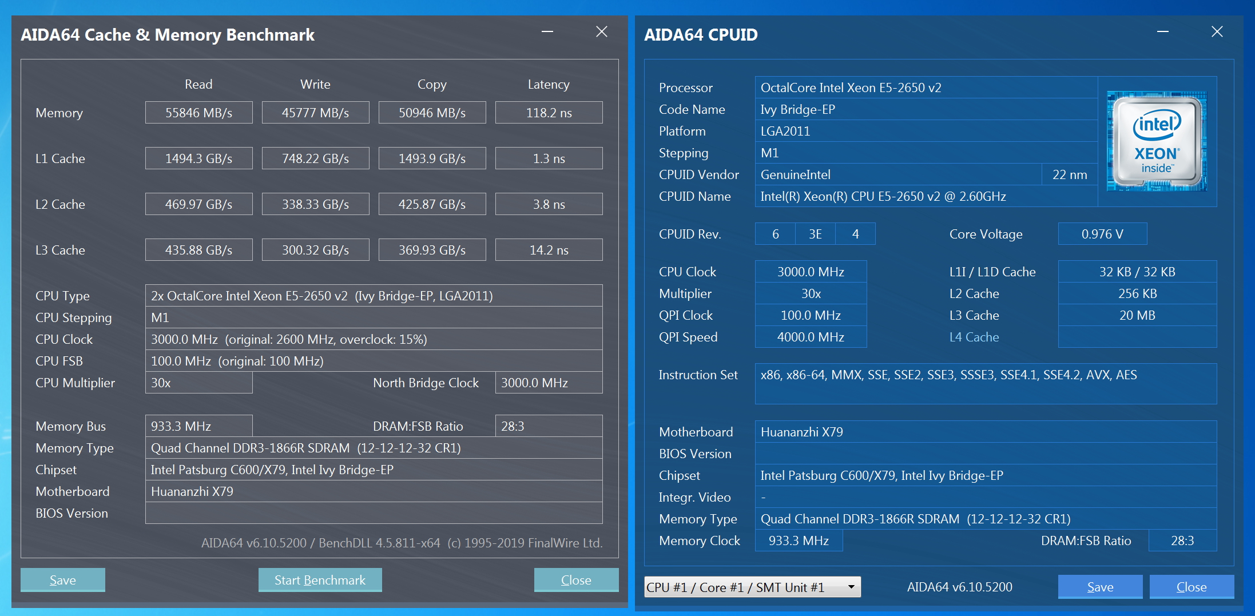Click the 22 nm process value
Image resolution: width=1255 pixels, height=616 pixels.
(1070, 174)
